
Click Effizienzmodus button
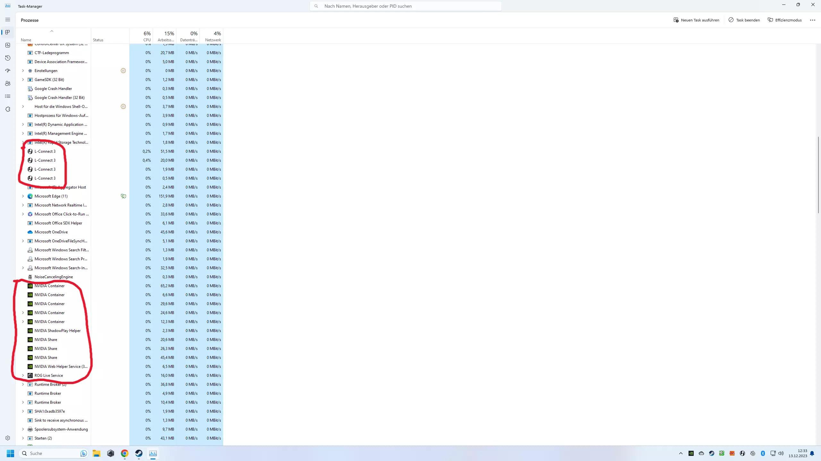point(784,20)
